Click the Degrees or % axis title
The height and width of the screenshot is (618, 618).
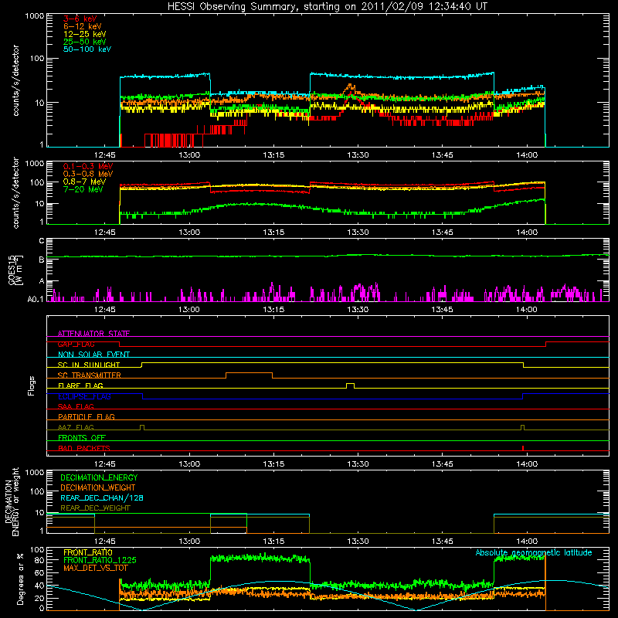[x=20, y=579]
